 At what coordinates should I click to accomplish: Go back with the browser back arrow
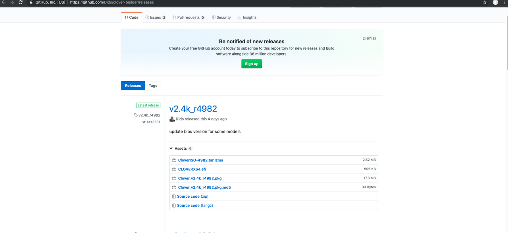tap(4, 2)
